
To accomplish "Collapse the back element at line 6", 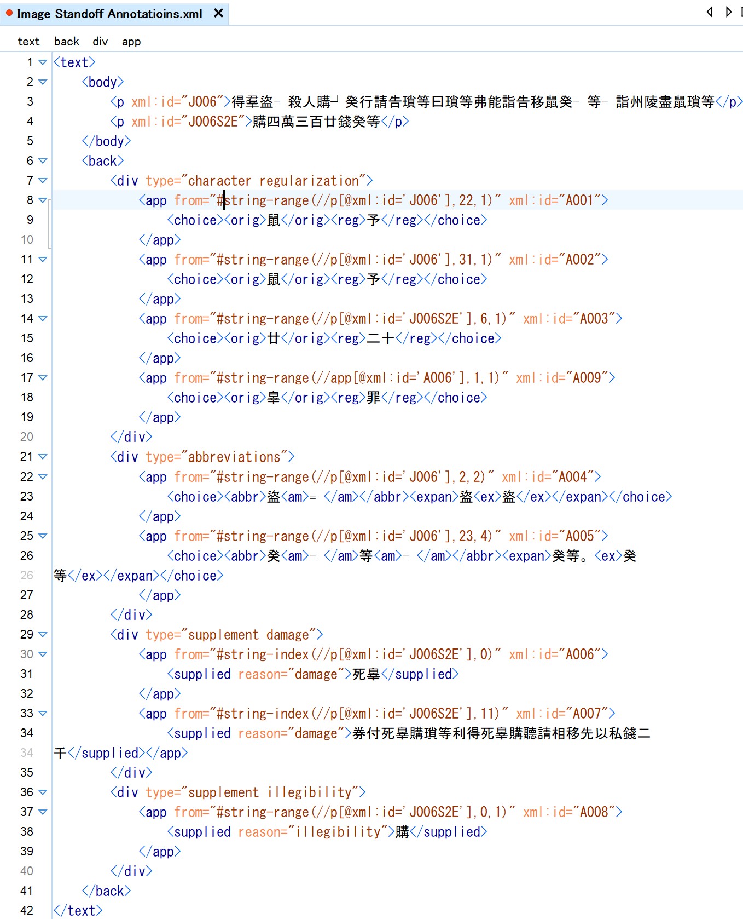I will (x=43, y=161).
